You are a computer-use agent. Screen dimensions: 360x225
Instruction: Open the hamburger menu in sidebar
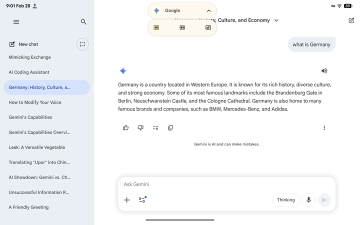(16, 22)
